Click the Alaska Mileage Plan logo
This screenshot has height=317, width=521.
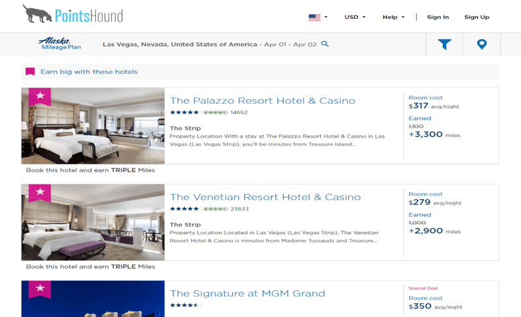tap(60, 44)
